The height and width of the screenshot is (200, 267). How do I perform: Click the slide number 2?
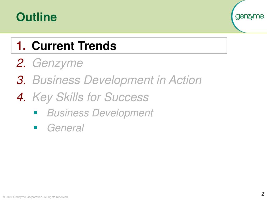pyautogui.click(x=263, y=194)
